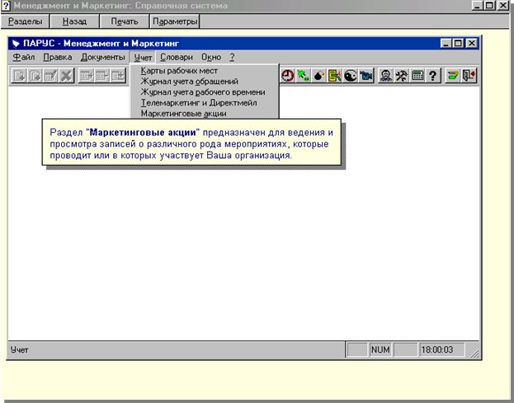Open the Документы menu

click(102, 58)
